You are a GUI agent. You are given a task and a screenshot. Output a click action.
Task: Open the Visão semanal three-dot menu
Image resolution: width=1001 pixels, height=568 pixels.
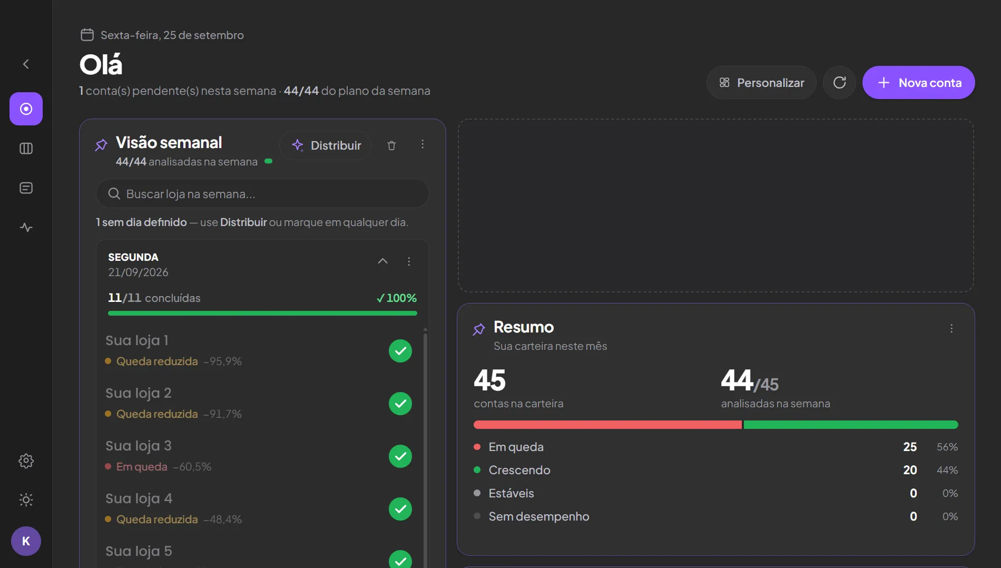423,144
